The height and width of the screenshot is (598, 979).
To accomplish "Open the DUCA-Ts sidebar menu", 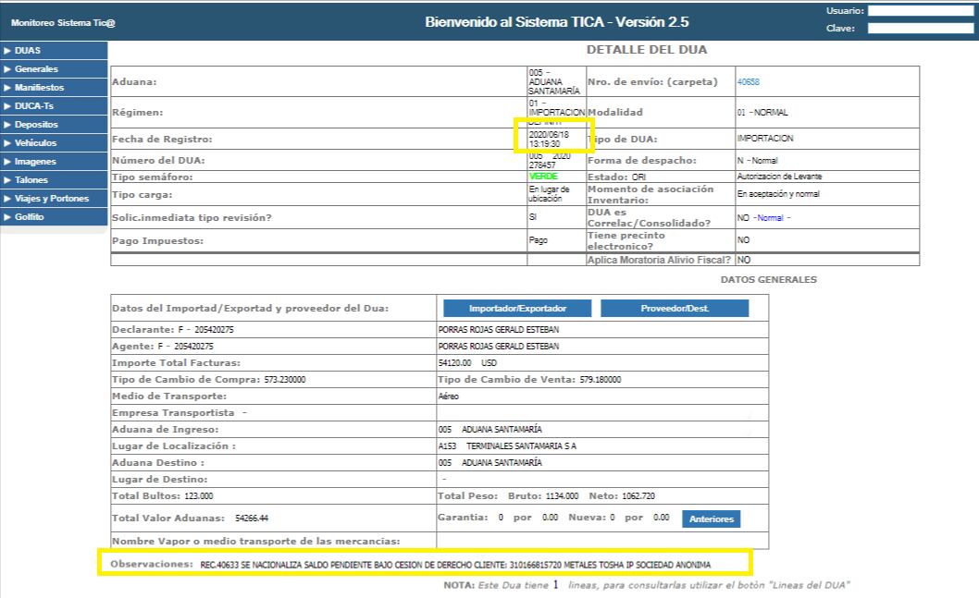I will point(33,106).
